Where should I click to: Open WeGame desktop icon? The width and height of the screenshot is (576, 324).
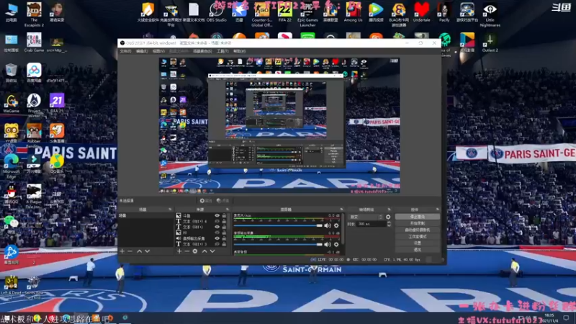point(11,103)
